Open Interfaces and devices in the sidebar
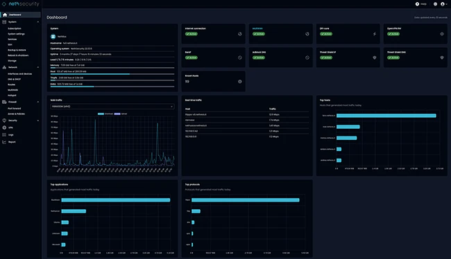Image resolution: width=451 pixels, height=259 pixels. coord(20,74)
